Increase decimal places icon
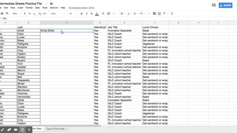The height and width of the screenshot is (133, 237). [x=40, y=14]
